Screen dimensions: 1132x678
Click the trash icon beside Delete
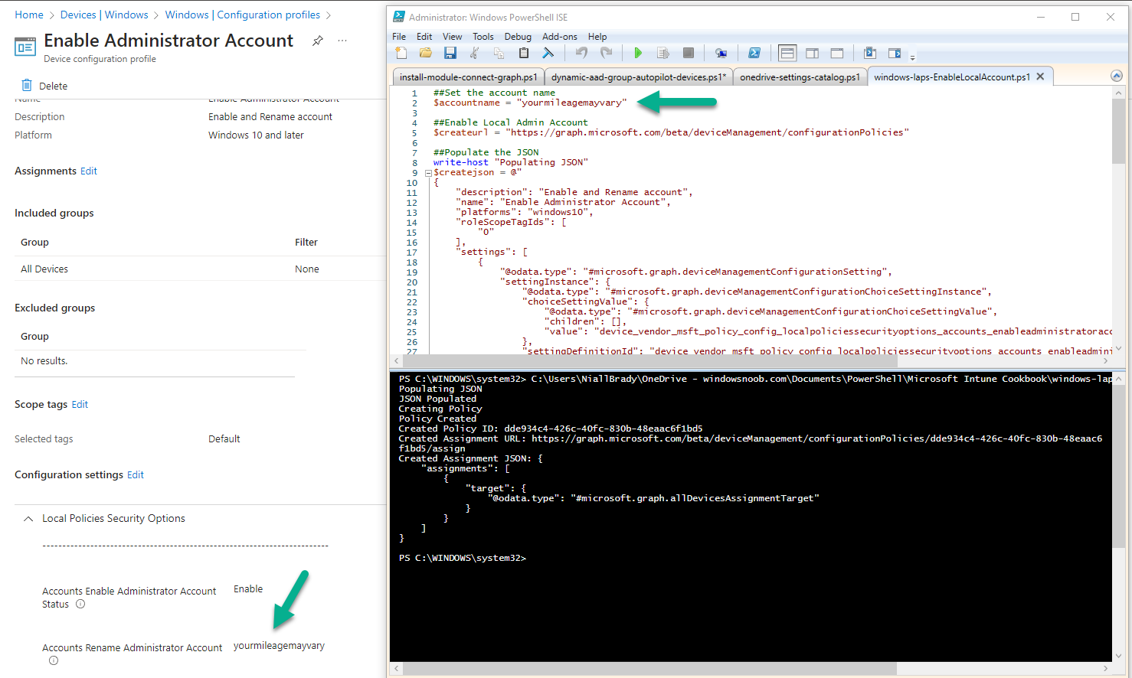click(x=27, y=85)
